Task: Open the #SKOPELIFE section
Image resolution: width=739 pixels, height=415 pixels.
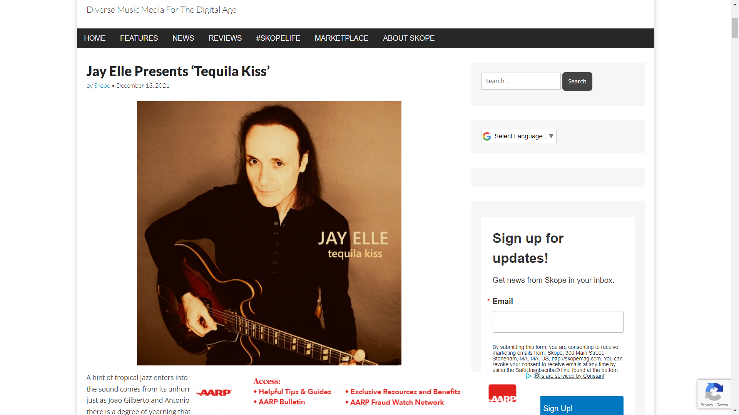Action: coord(278,38)
